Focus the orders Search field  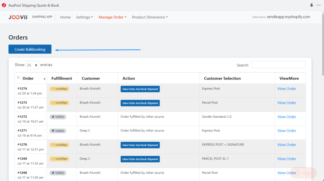coord(278,65)
